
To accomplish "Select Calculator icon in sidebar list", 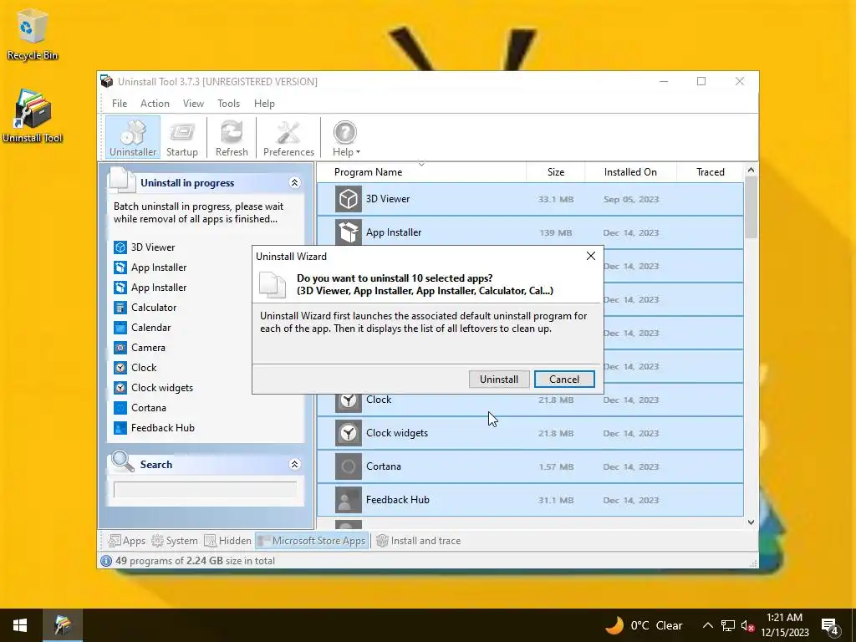I will (x=120, y=308).
